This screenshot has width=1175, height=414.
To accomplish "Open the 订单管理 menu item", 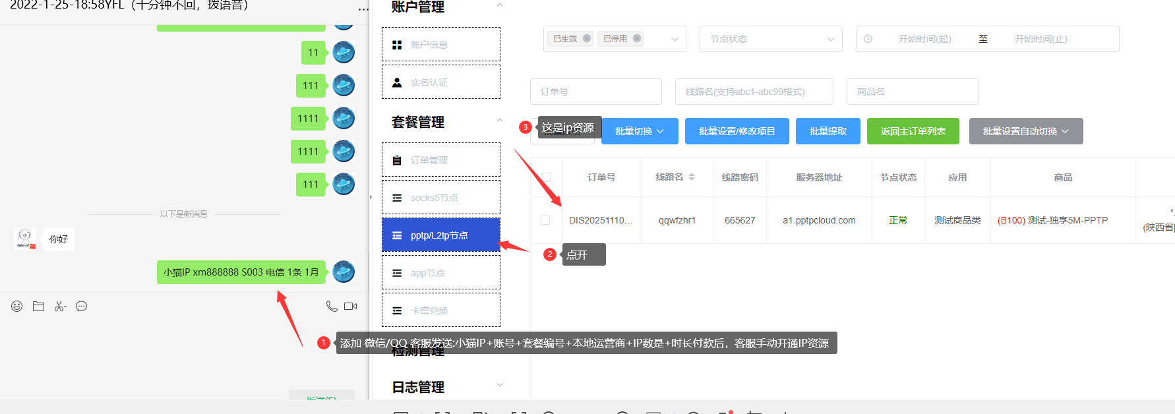I will 441,160.
